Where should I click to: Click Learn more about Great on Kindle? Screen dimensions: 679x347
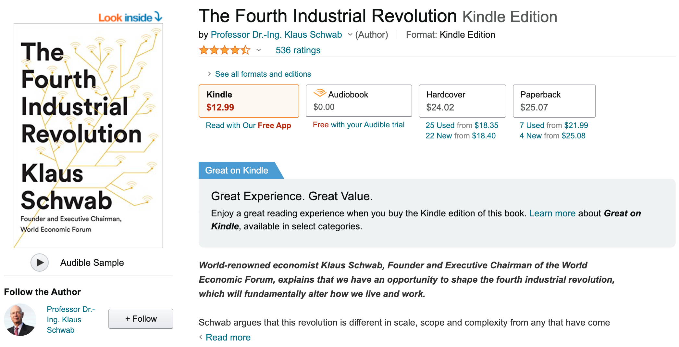[552, 213]
